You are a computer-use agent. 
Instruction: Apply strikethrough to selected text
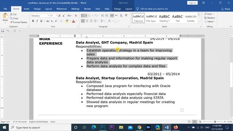coord(48,21)
